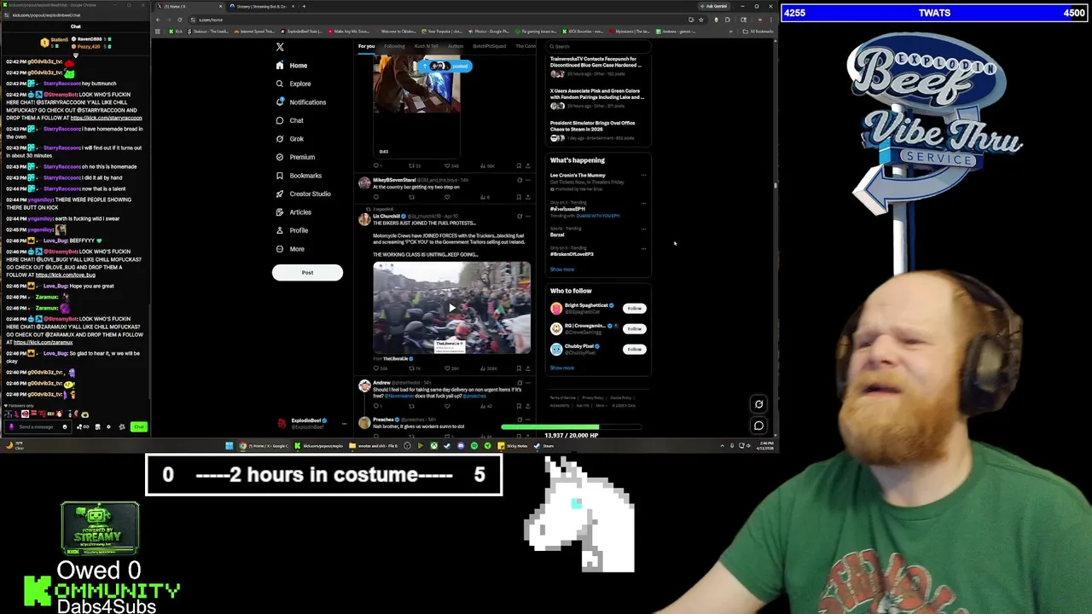Switch to the Kush N Tell tab
Image resolution: width=1092 pixels, height=614 pixels.
426,46
